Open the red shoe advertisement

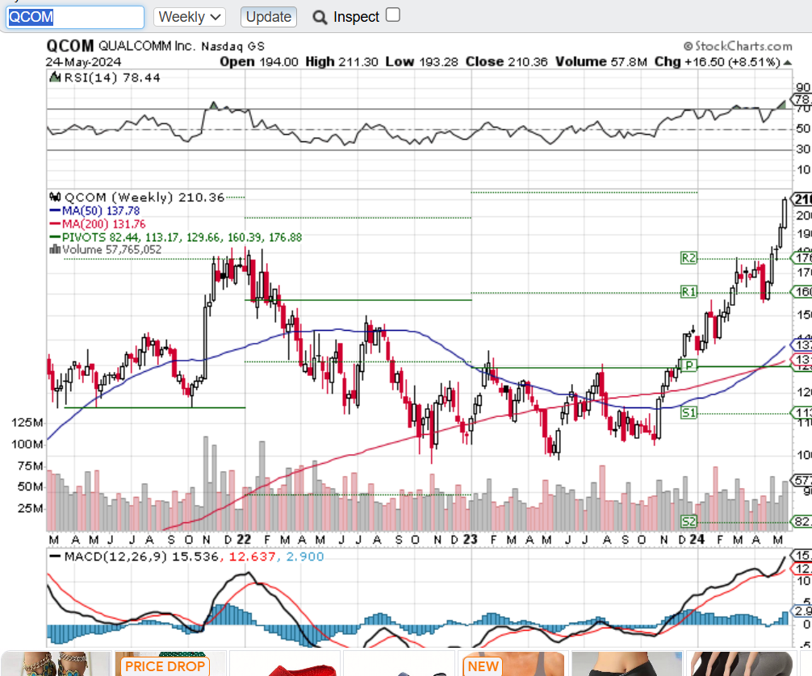[285, 664]
